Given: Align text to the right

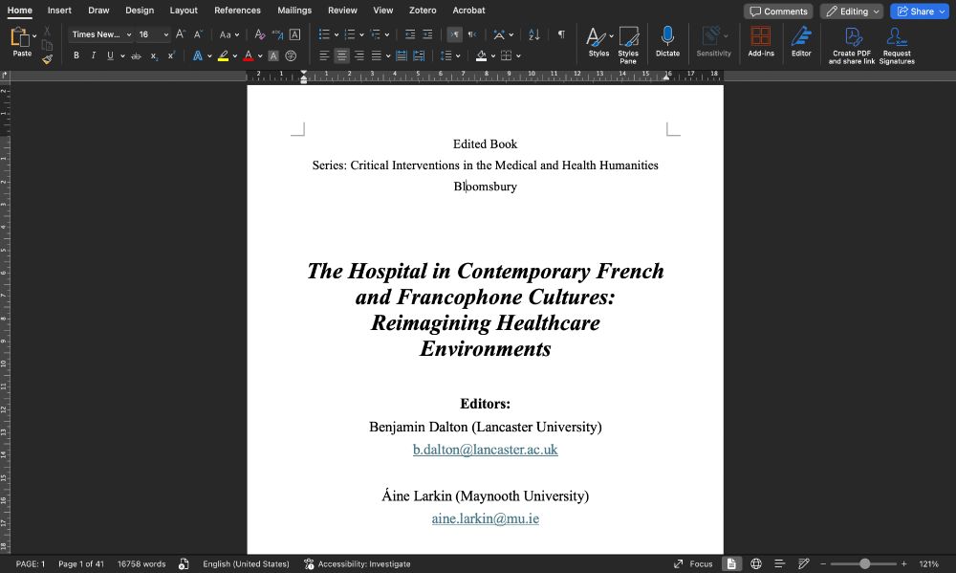Looking at the screenshot, I should pyautogui.click(x=359, y=56).
